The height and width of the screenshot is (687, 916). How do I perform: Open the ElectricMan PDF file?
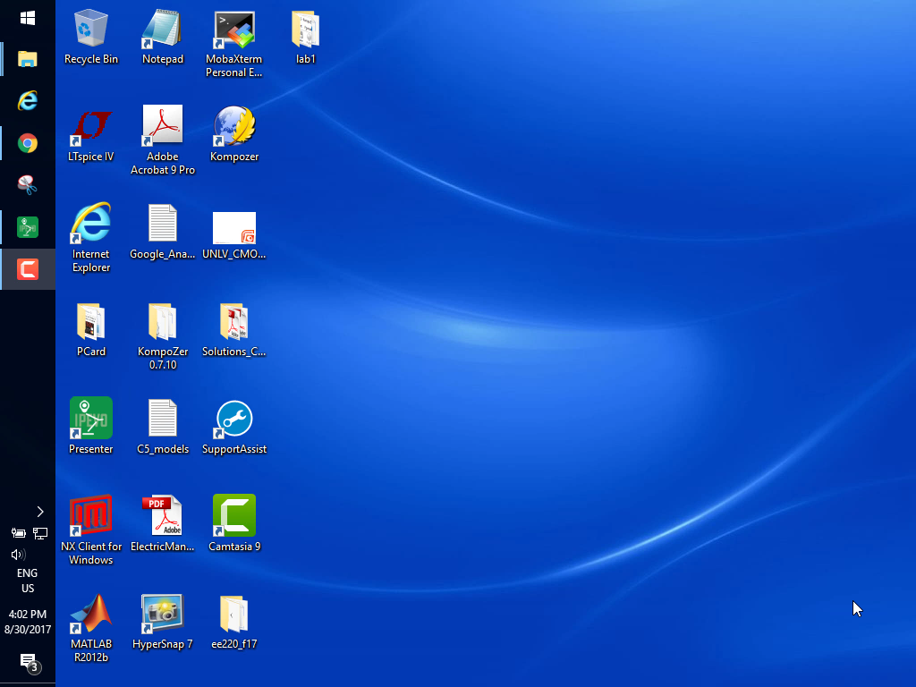(x=163, y=517)
